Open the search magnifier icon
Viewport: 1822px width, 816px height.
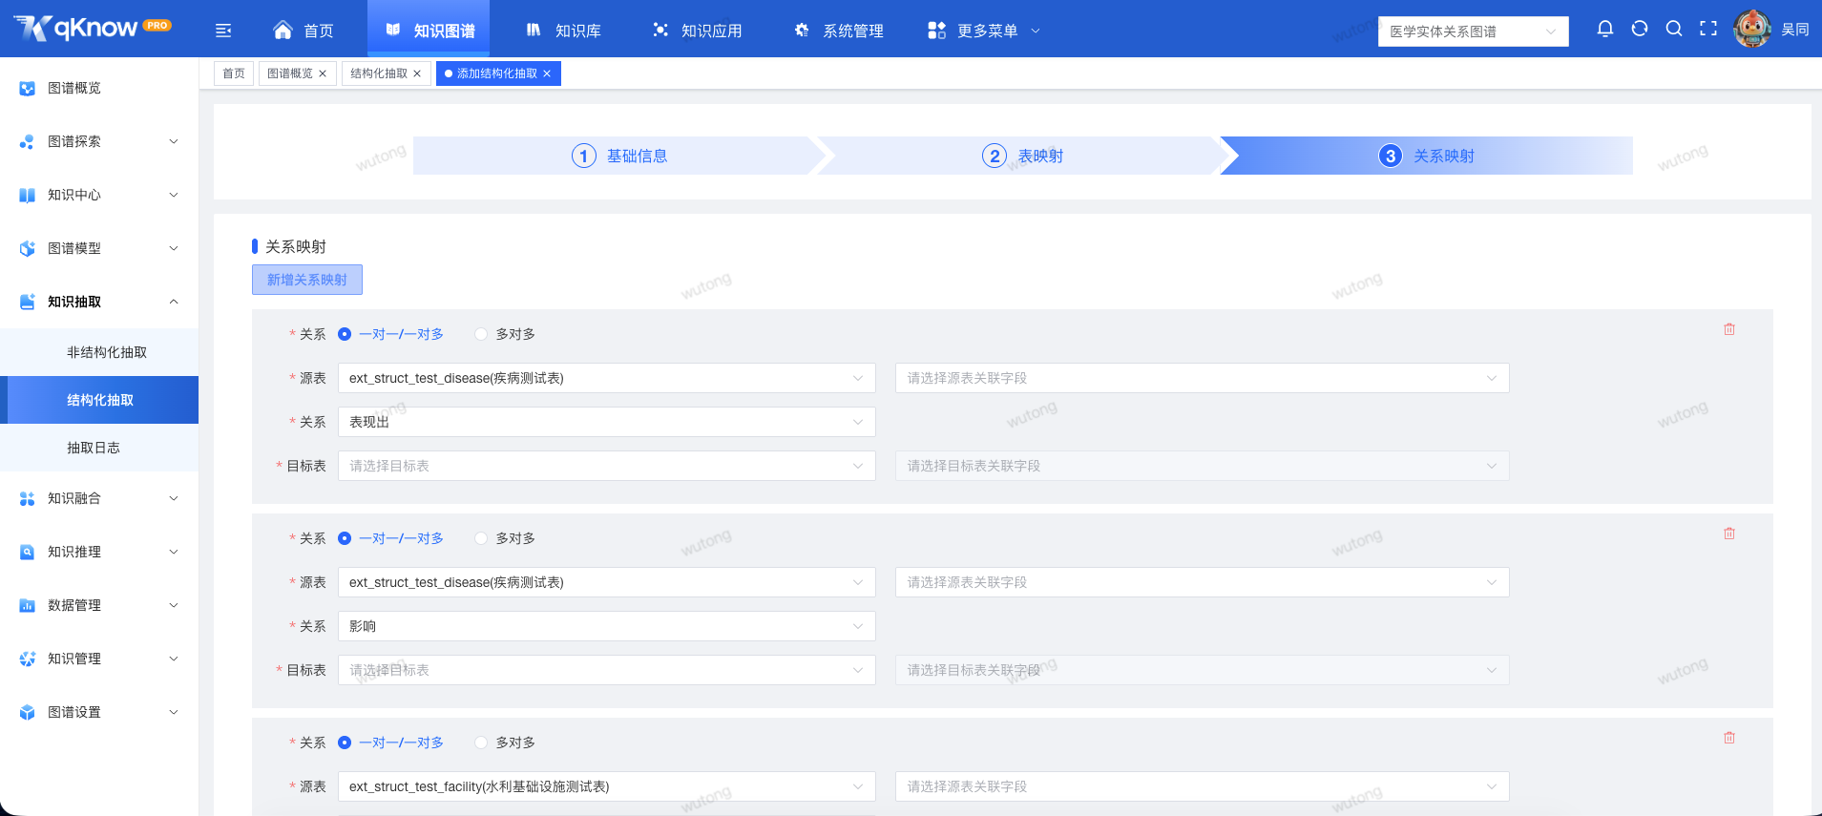pyautogui.click(x=1674, y=29)
